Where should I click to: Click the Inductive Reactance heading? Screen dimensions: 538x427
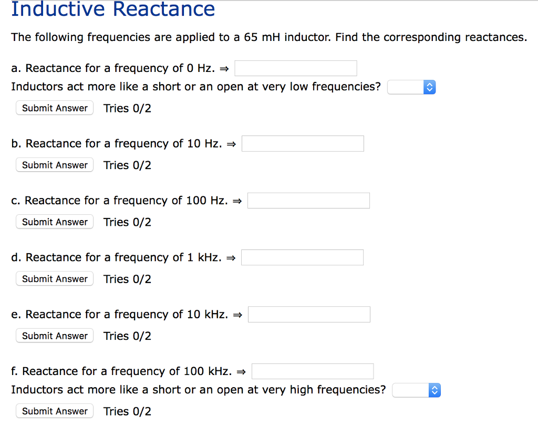113,9
